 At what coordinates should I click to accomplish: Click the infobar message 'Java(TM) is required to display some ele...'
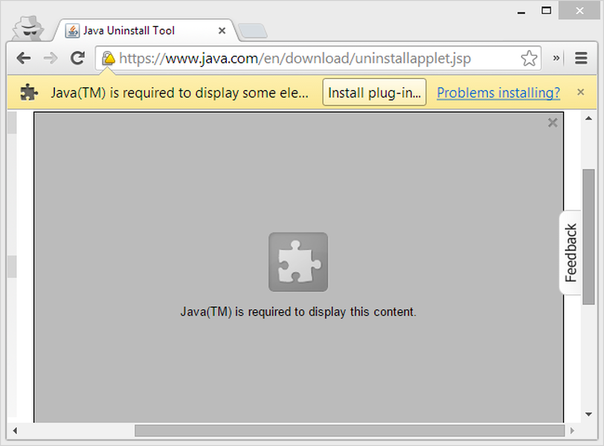pos(179,93)
